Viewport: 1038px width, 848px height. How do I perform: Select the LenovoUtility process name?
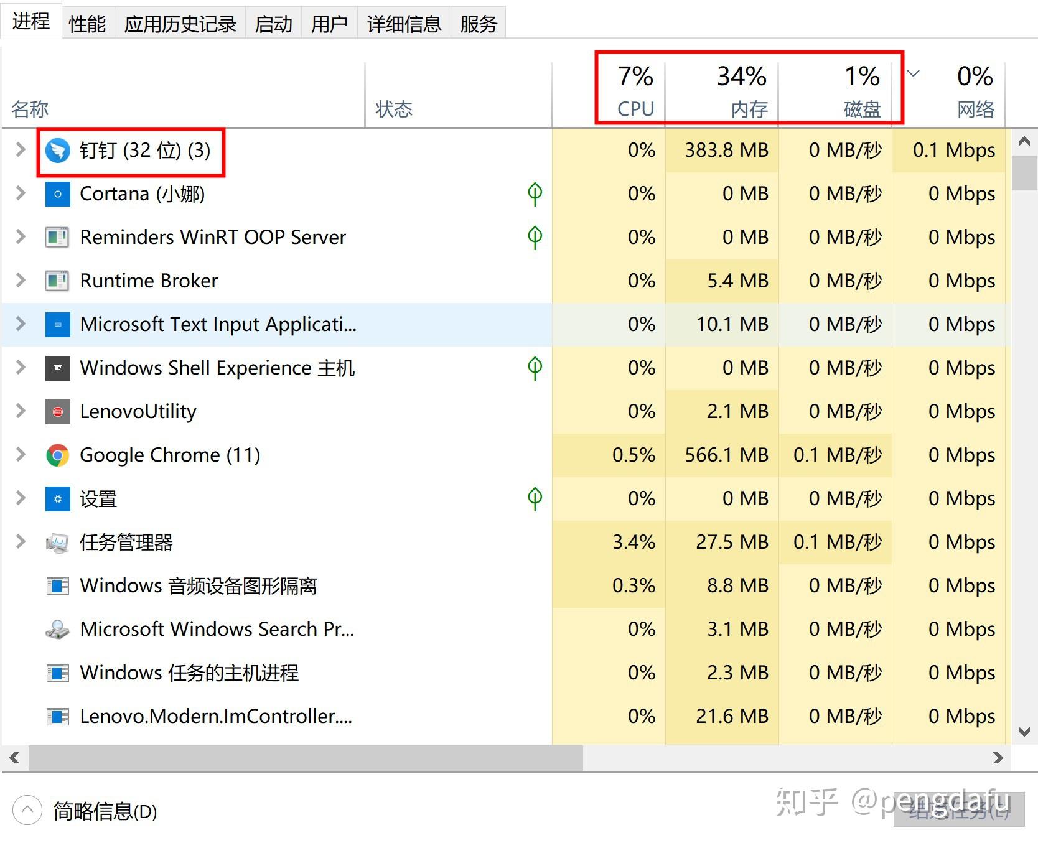coord(138,412)
